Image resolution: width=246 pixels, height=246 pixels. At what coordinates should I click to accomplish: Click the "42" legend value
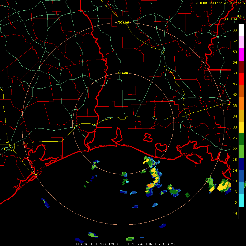tap(235, 95)
